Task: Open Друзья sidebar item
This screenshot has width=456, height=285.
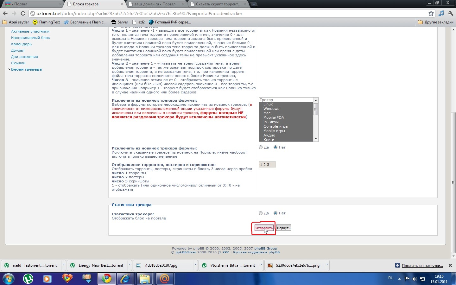Action: pos(18,50)
